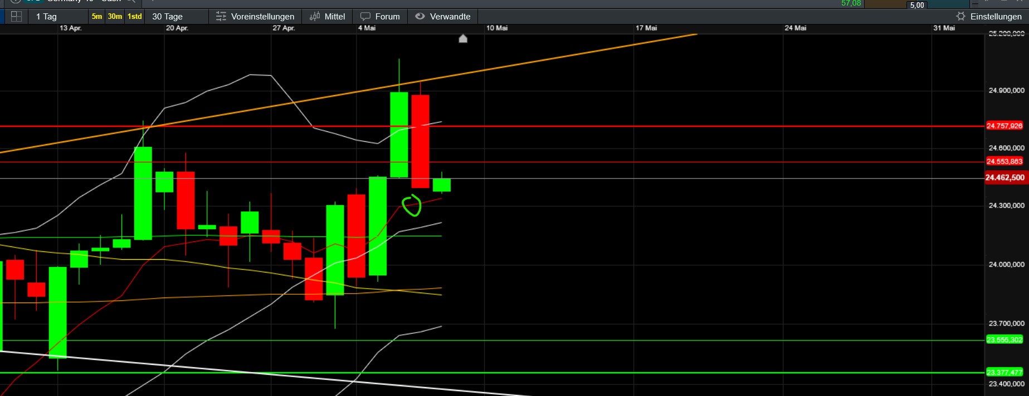1029x396 pixels.
Task: Select the red 24.757,926 price level label
Action: (1004, 126)
